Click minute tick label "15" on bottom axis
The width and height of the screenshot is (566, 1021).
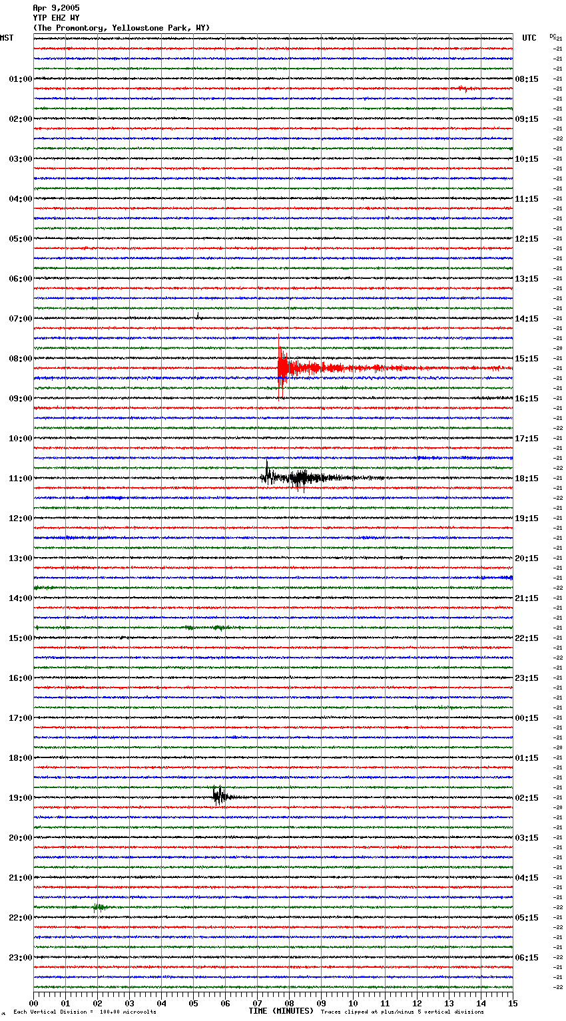click(513, 1003)
